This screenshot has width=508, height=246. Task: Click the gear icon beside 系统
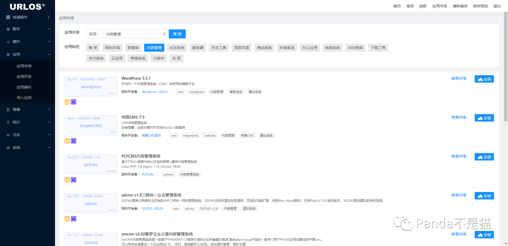click(8, 148)
